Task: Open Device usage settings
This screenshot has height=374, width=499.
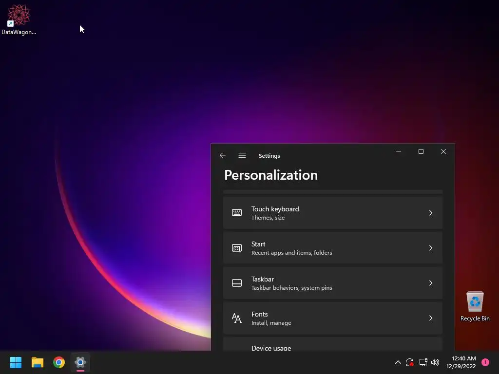Action: pyautogui.click(x=332, y=344)
